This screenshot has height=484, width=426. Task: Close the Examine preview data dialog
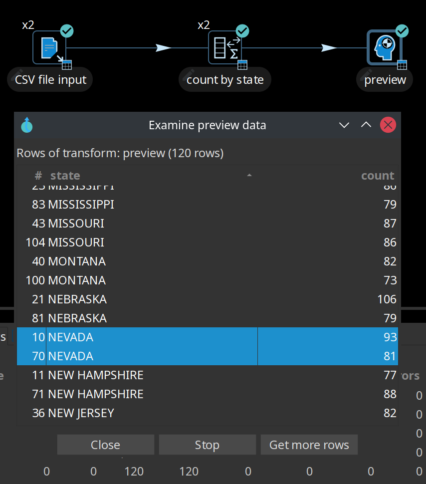(388, 125)
